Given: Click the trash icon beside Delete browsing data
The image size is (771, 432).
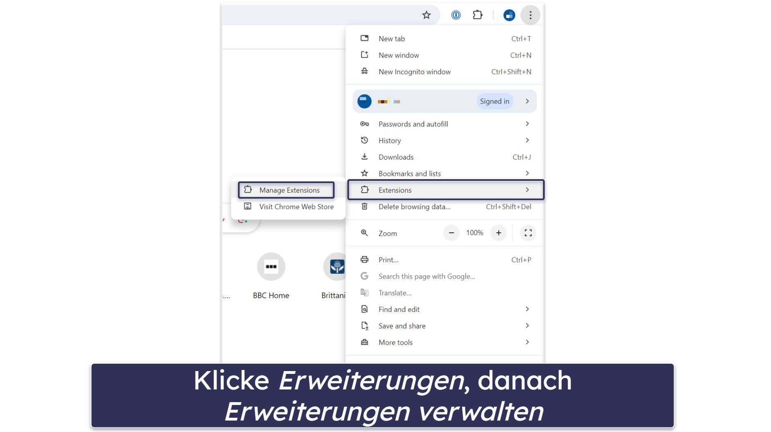Looking at the screenshot, I should 364,207.
